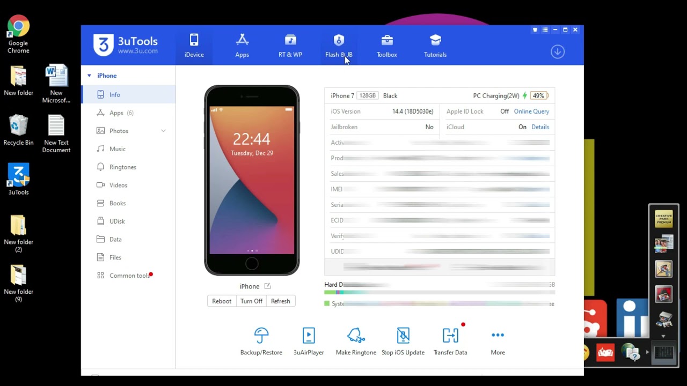The width and height of the screenshot is (687, 386).
Task: Click the More three-dots icon
Action: pos(498,335)
